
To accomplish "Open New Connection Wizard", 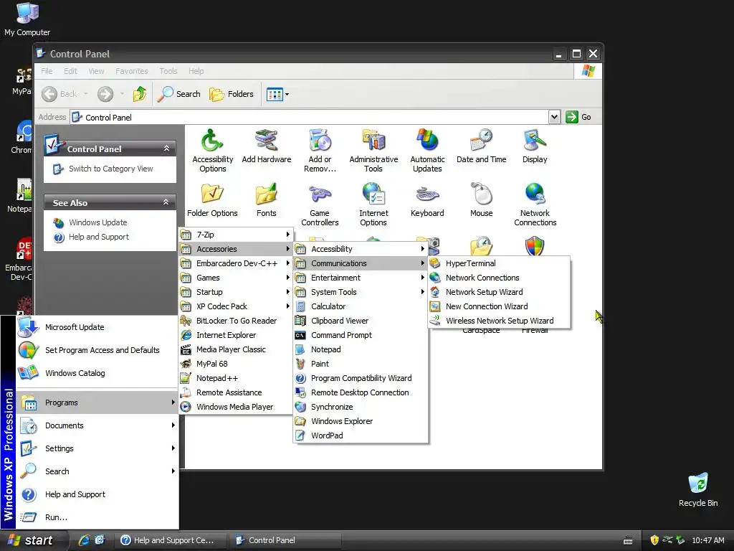I will point(499,306).
